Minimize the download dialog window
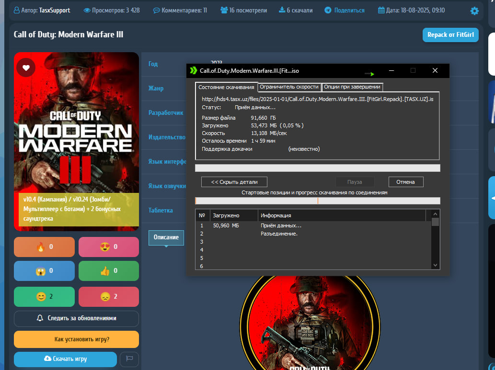 pyautogui.click(x=391, y=71)
